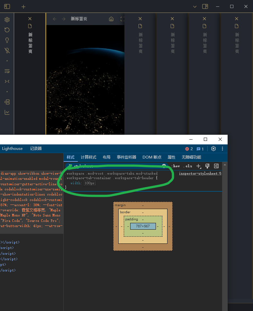253x311 pixels.
Task: Click the red error count badge
Action: point(189,149)
